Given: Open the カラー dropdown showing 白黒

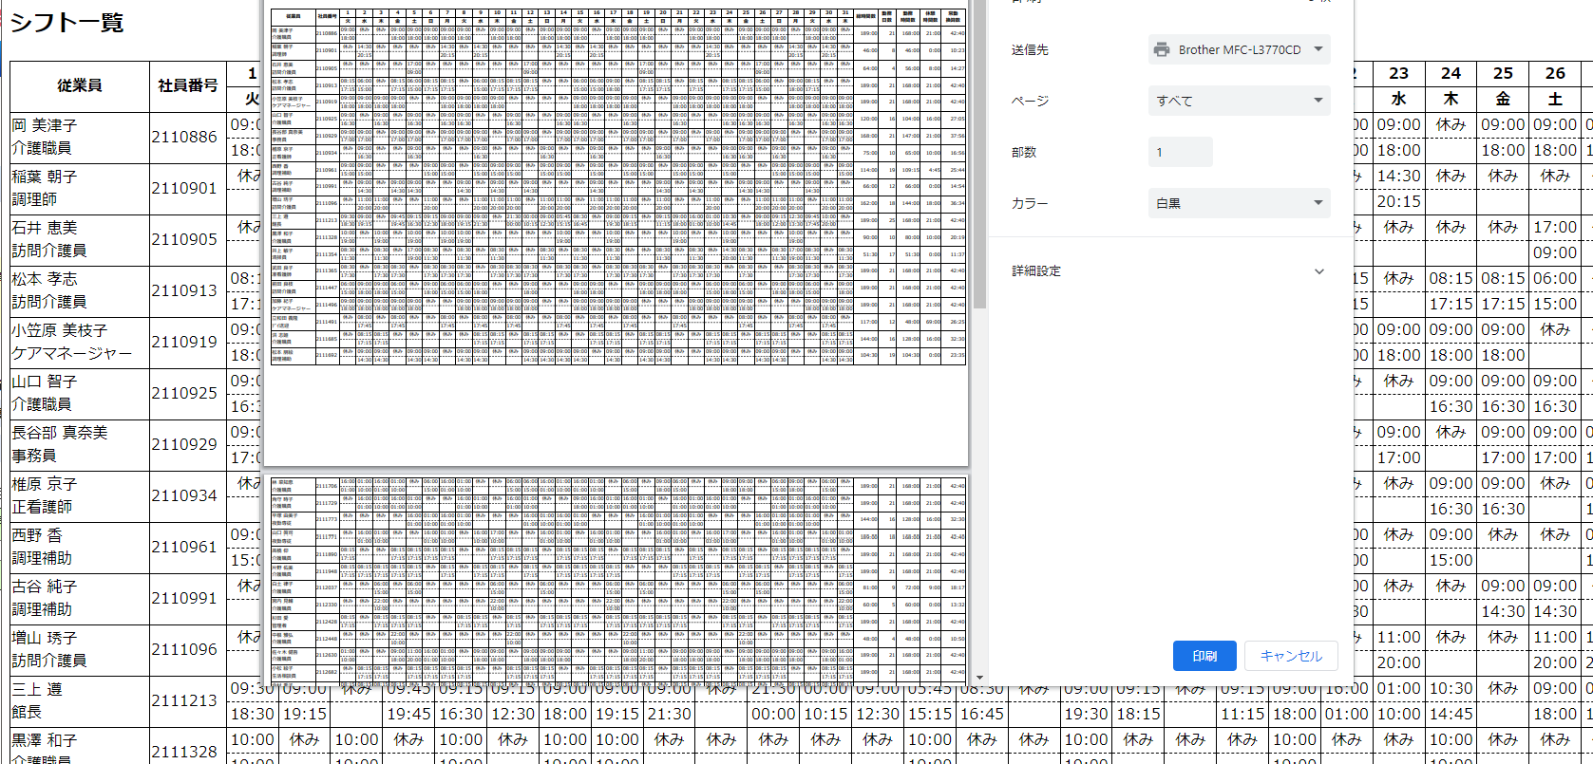Looking at the screenshot, I should click(1239, 203).
